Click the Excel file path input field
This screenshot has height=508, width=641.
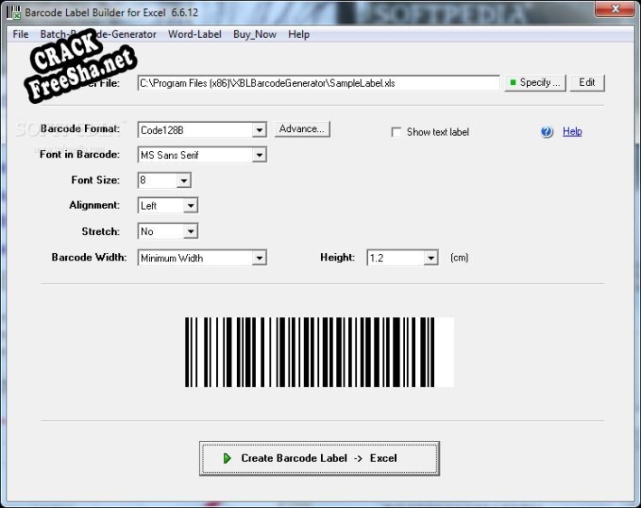point(318,83)
